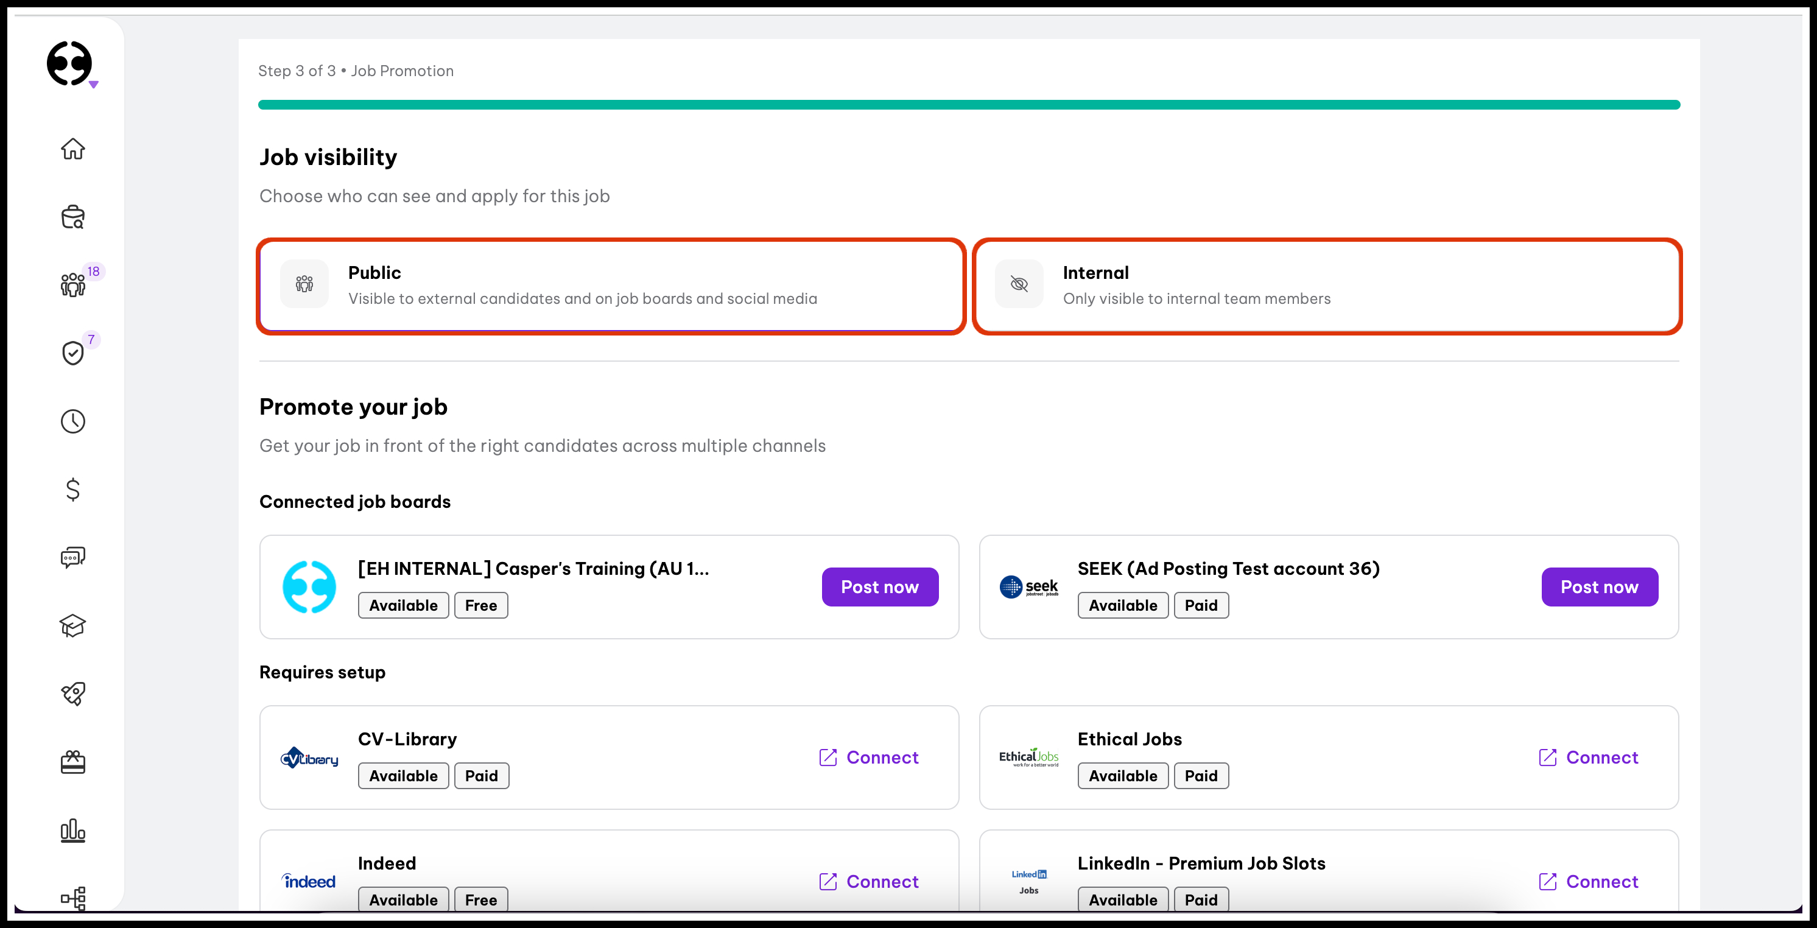Post now to SEEK job board
The width and height of the screenshot is (1817, 928).
[x=1598, y=587]
